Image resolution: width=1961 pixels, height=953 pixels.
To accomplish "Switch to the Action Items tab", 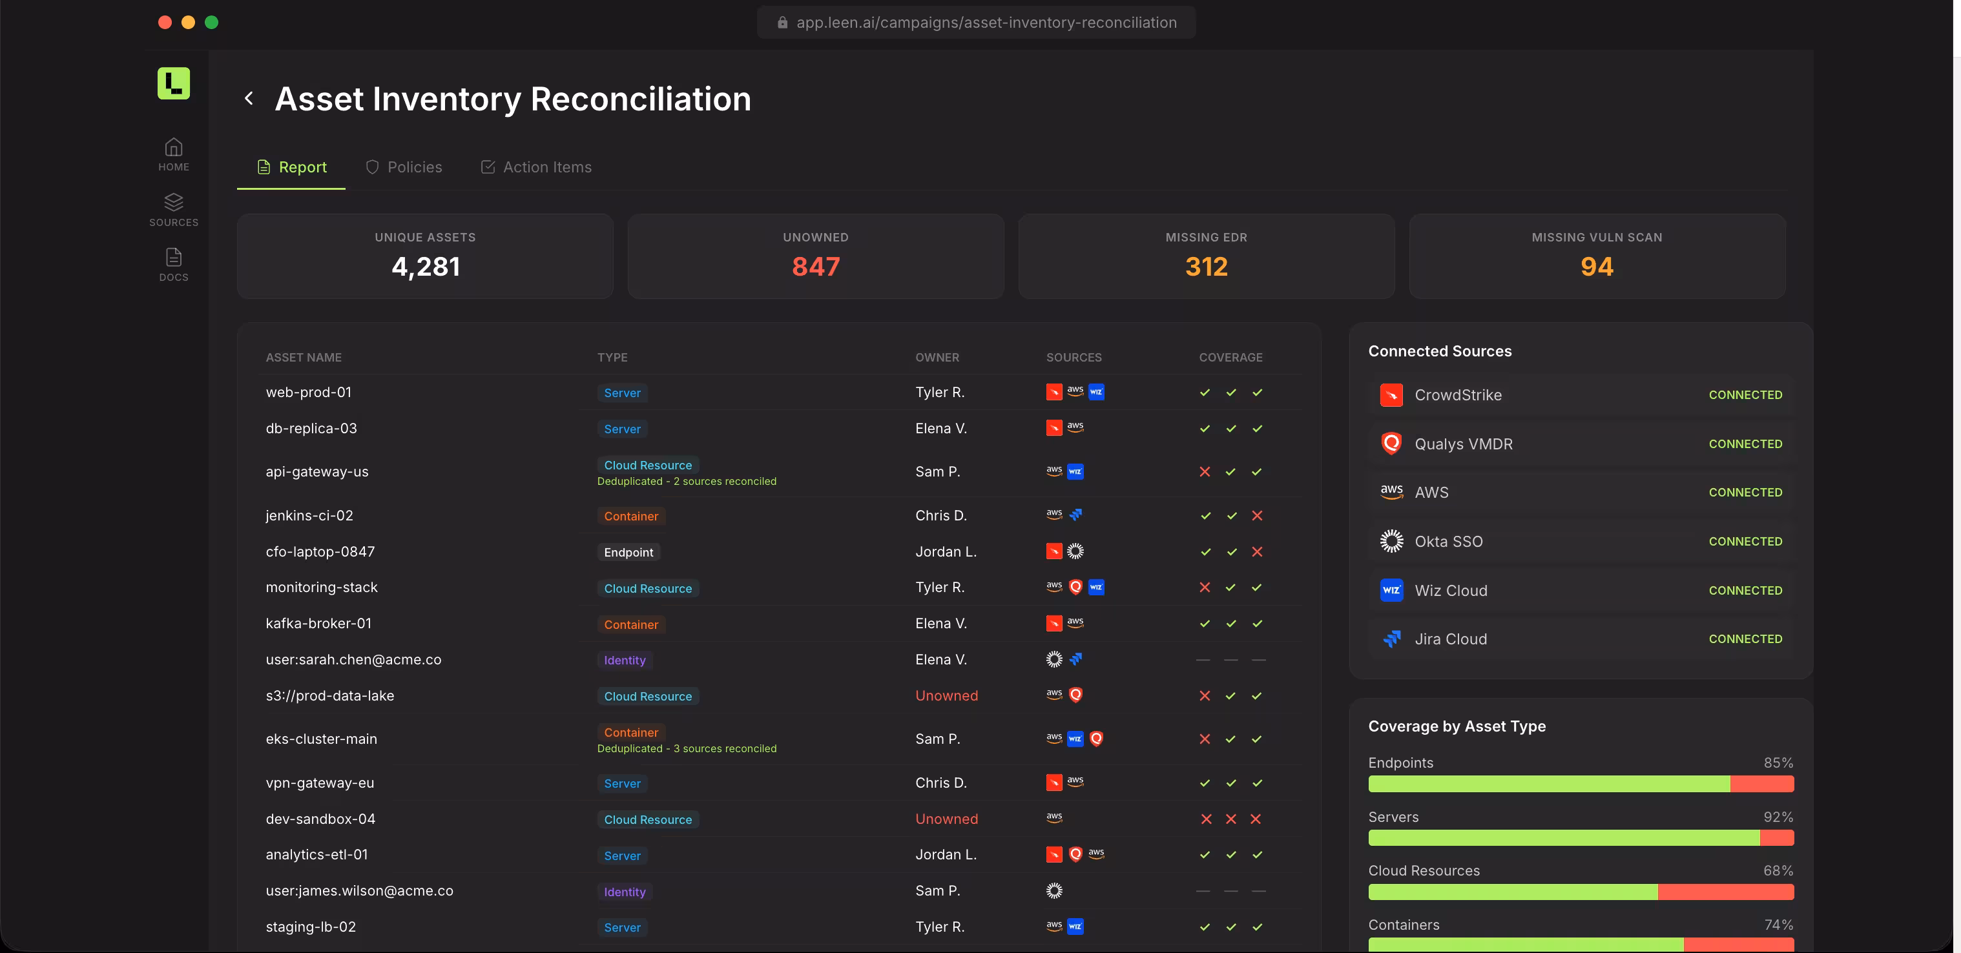I will coord(536,167).
